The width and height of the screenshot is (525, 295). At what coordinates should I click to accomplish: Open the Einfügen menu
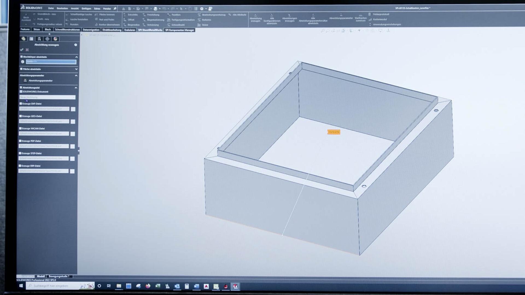pyautogui.click(x=86, y=8)
